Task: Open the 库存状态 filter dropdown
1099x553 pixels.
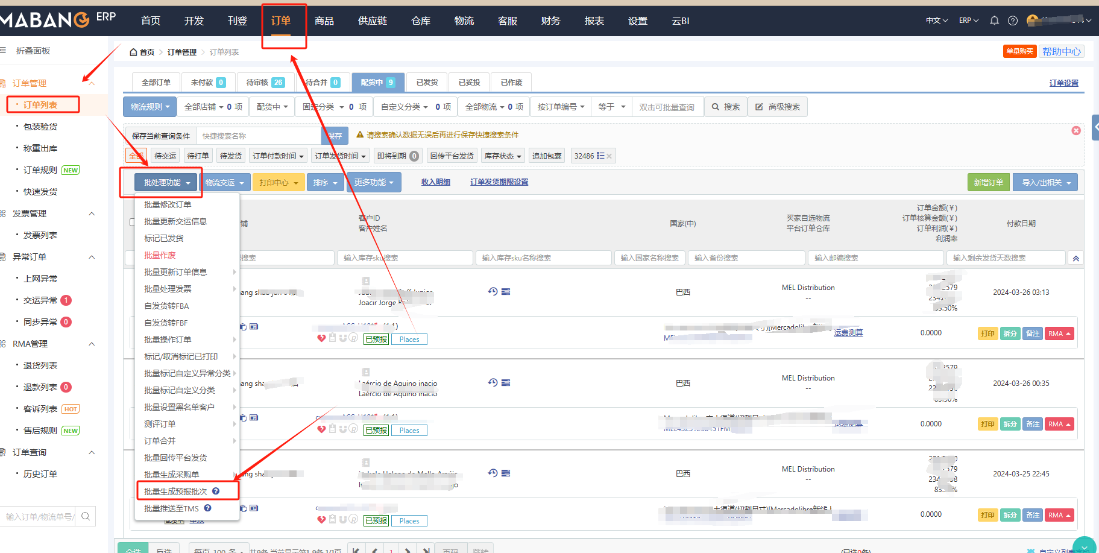Action: click(x=503, y=156)
